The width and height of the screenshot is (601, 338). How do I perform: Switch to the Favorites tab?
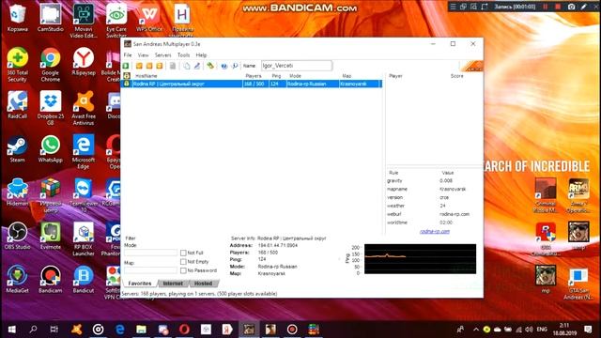tap(140, 284)
